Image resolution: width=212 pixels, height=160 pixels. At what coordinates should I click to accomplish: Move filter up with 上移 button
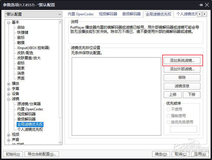coord(172,95)
